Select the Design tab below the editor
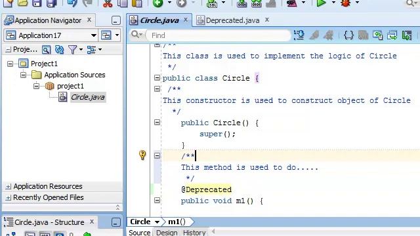Image resolution: width=420 pixels, height=236 pixels. pos(167,232)
